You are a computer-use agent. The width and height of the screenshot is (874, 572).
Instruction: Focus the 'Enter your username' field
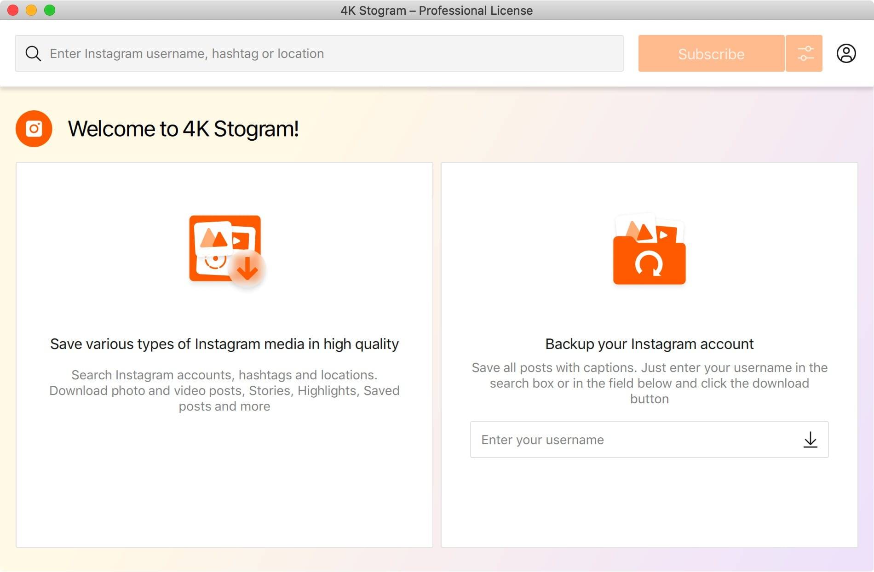pos(635,440)
